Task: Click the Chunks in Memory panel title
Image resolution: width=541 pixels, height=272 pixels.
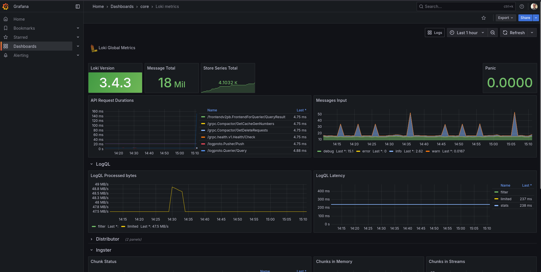Action: (x=334, y=262)
